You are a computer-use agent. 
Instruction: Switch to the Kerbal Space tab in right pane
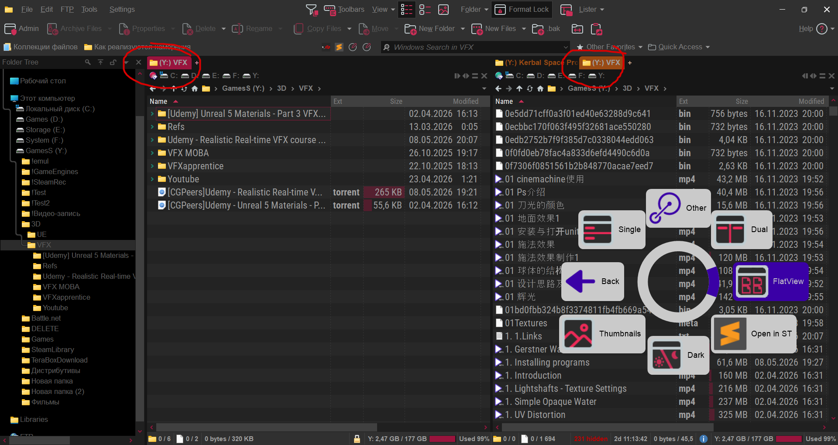(536, 63)
